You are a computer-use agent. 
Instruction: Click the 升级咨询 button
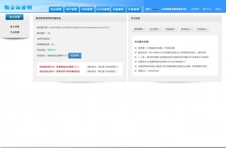tap(202, 29)
